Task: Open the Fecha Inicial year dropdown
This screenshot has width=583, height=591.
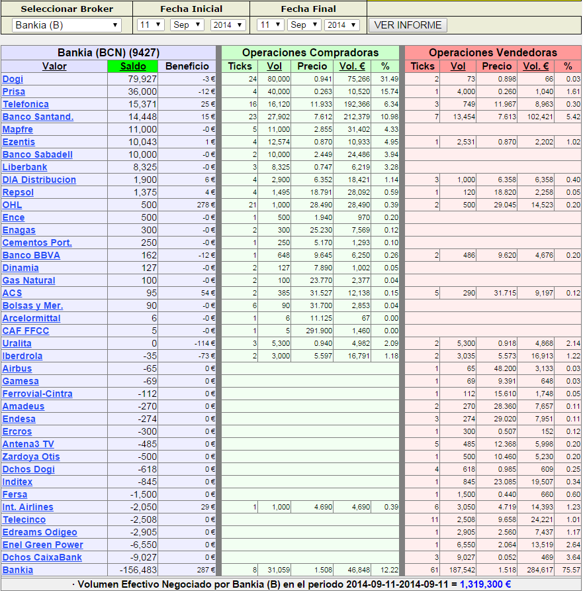Action: coord(228,25)
